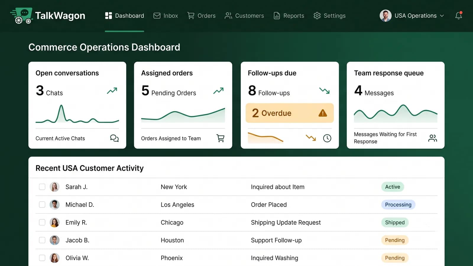Image resolution: width=473 pixels, height=266 pixels.
Task: View the Reports tab label
Action: click(x=294, y=16)
